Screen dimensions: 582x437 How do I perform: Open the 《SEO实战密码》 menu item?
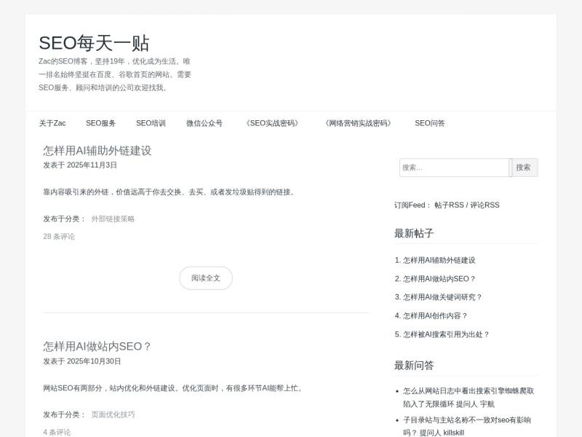272,123
